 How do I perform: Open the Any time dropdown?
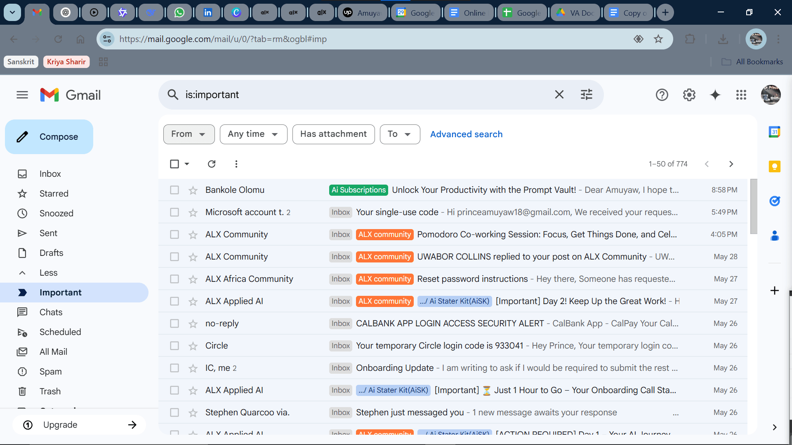point(253,134)
